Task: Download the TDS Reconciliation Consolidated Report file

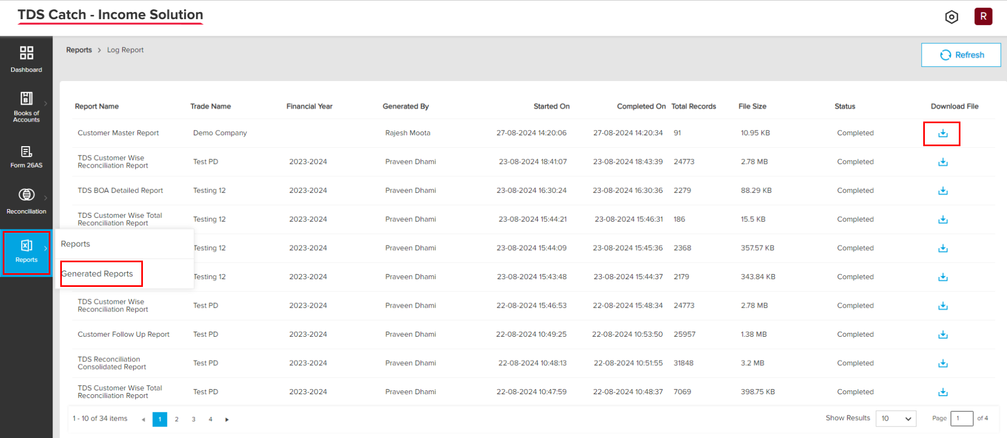Action: coord(943,363)
